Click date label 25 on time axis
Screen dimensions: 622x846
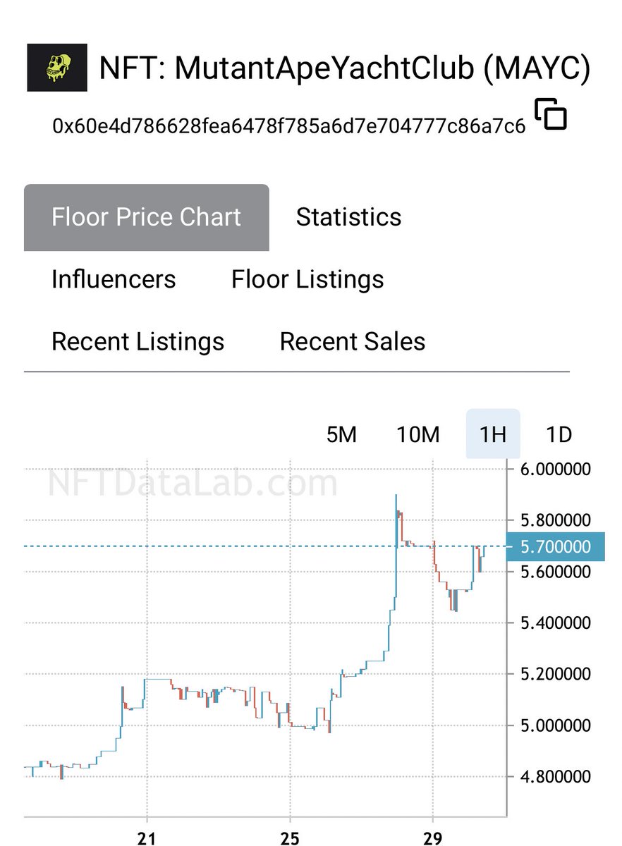point(290,838)
